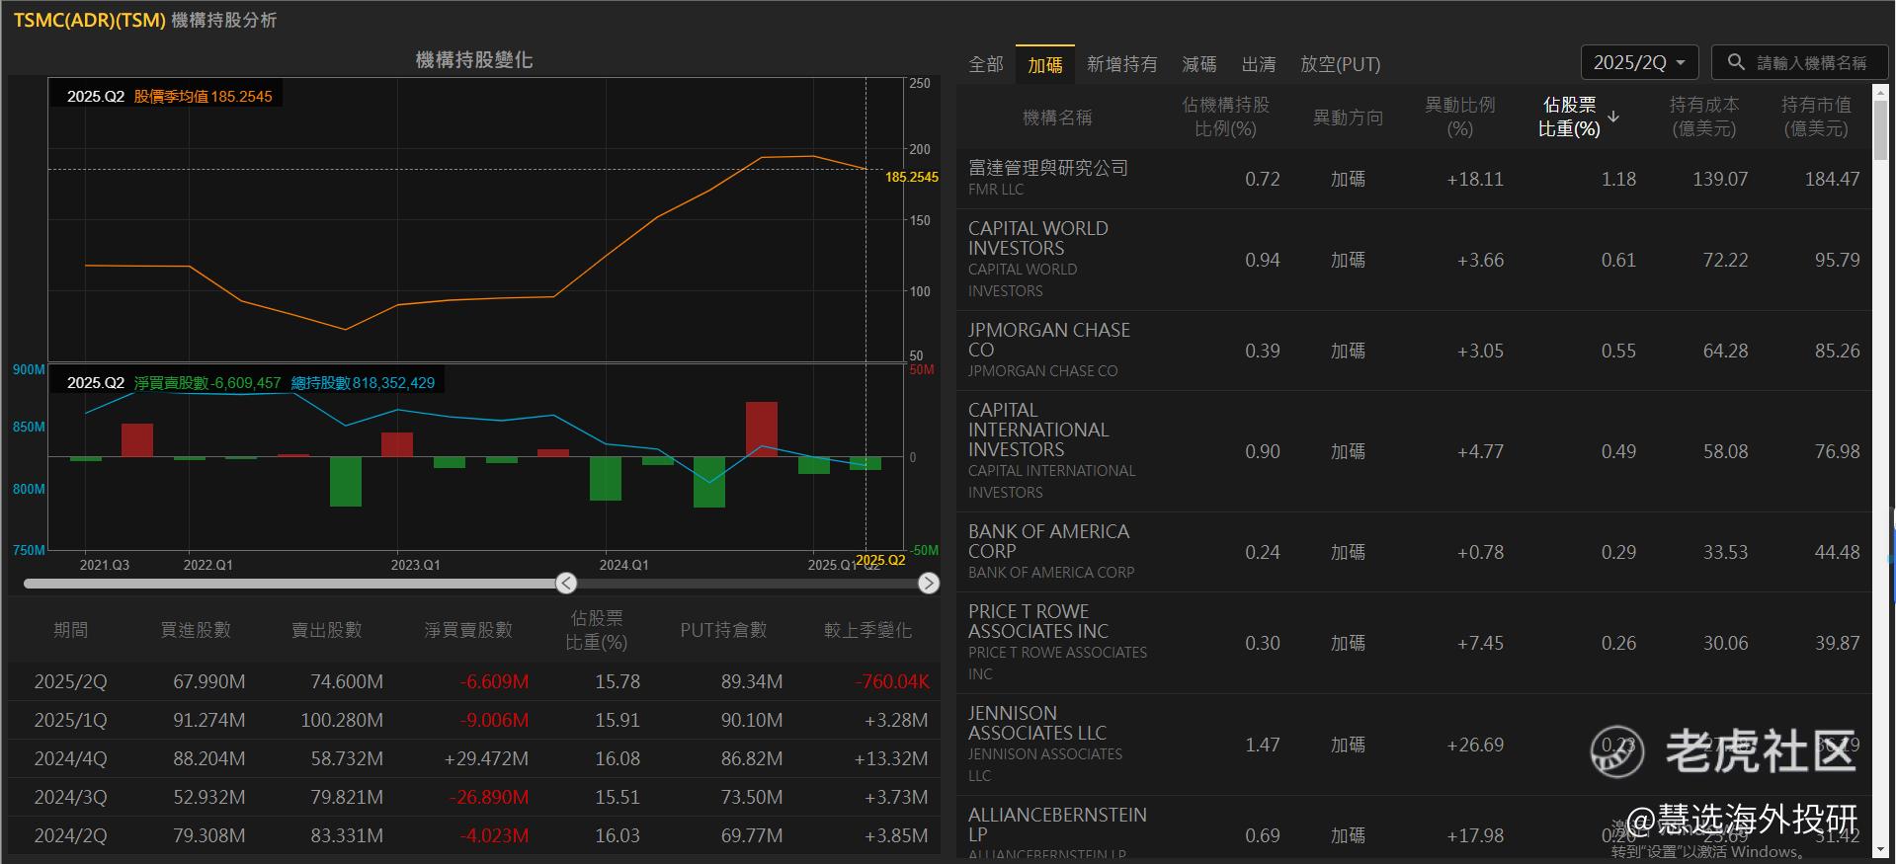Click the 89.34M PUT position value
Viewport: 1896px width, 864px height.
click(x=752, y=681)
